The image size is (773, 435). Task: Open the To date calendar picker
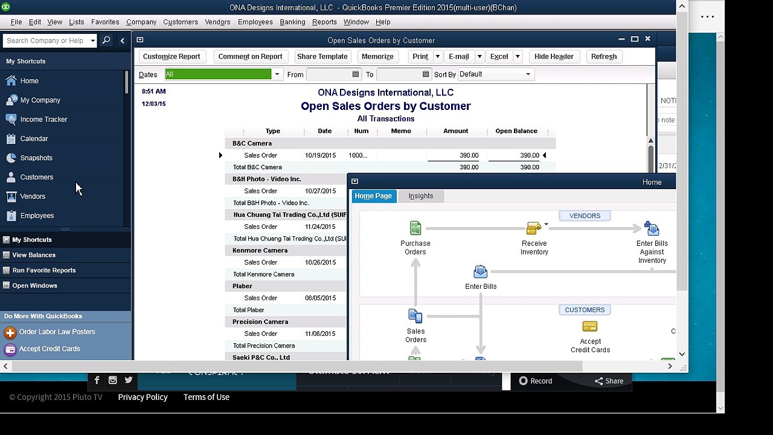tap(426, 74)
